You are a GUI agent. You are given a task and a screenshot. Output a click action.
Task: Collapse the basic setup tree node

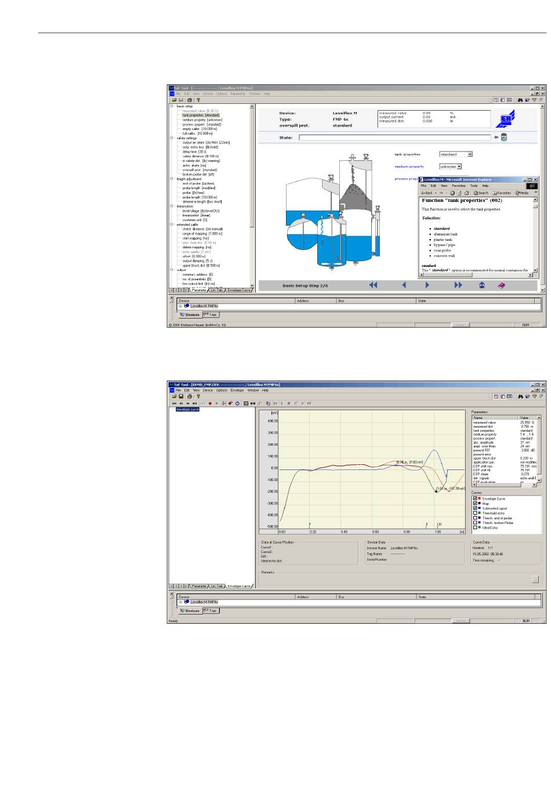[x=172, y=106]
